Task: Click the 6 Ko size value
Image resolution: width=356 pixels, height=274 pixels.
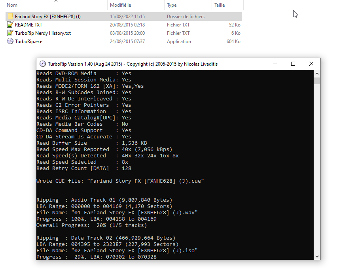Action: click(x=236, y=33)
